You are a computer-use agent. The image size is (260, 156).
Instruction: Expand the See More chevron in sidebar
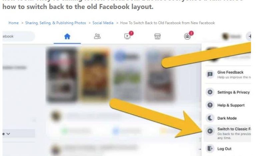click(x=8, y=134)
